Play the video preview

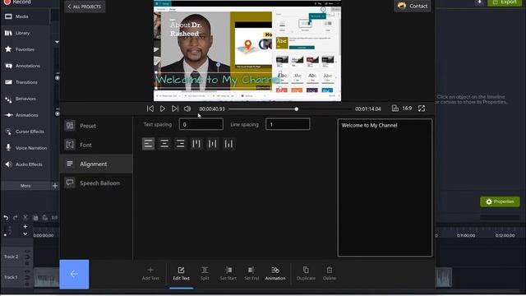163,109
